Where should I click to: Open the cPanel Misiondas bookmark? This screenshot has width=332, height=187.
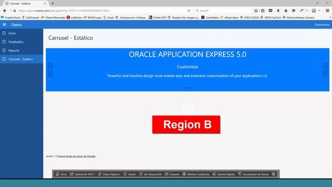[x=53, y=18]
